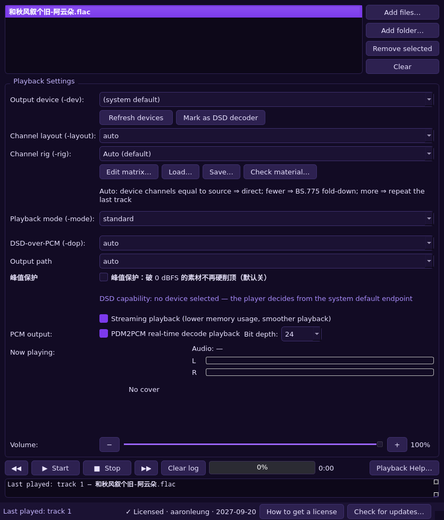
Task: Click the 100% volume readout
Action: point(420,444)
